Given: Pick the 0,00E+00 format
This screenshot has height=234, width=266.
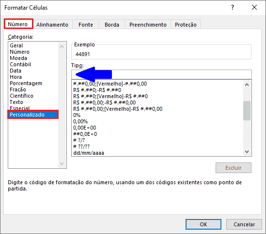Looking at the screenshot, I should click(157, 128).
